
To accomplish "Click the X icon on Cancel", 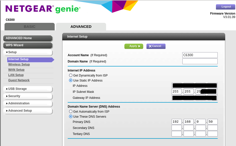I will [150, 46].
